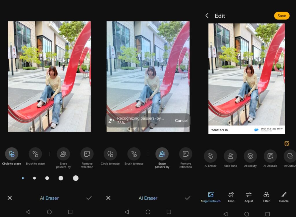Screen dimensions: 296x217
Task: Select the smallest blue brush size dot
Action: tap(23, 178)
